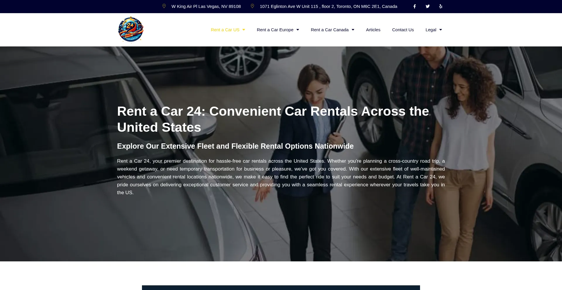562x290 pixels.
Task: Expand the Rent a Car Canada dropdown arrow
Action: [x=353, y=30]
